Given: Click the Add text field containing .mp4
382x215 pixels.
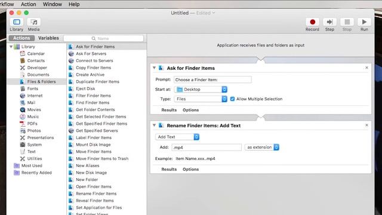Looking at the screenshot, I should point(207,148).
